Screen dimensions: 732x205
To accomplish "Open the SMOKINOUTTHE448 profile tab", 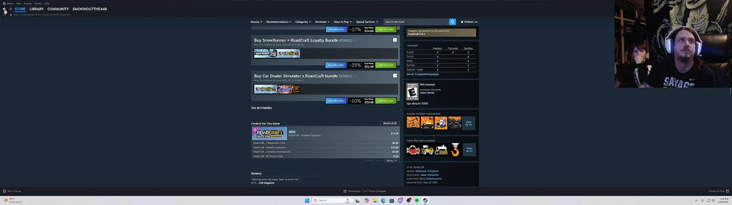I will (89, 9).
